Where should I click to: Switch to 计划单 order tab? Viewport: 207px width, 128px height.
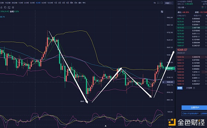(189, 88)
